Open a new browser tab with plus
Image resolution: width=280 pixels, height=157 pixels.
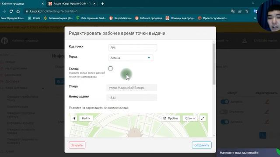coord(102,3)
